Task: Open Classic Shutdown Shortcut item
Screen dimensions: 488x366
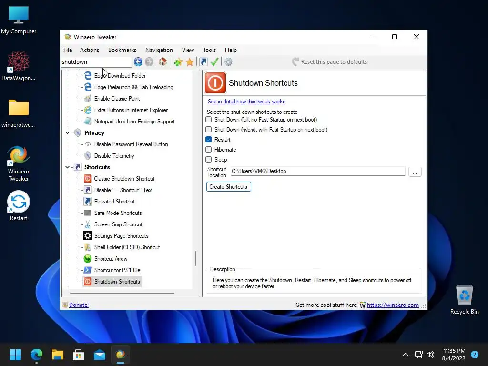Action: click(x=124, y=179)
